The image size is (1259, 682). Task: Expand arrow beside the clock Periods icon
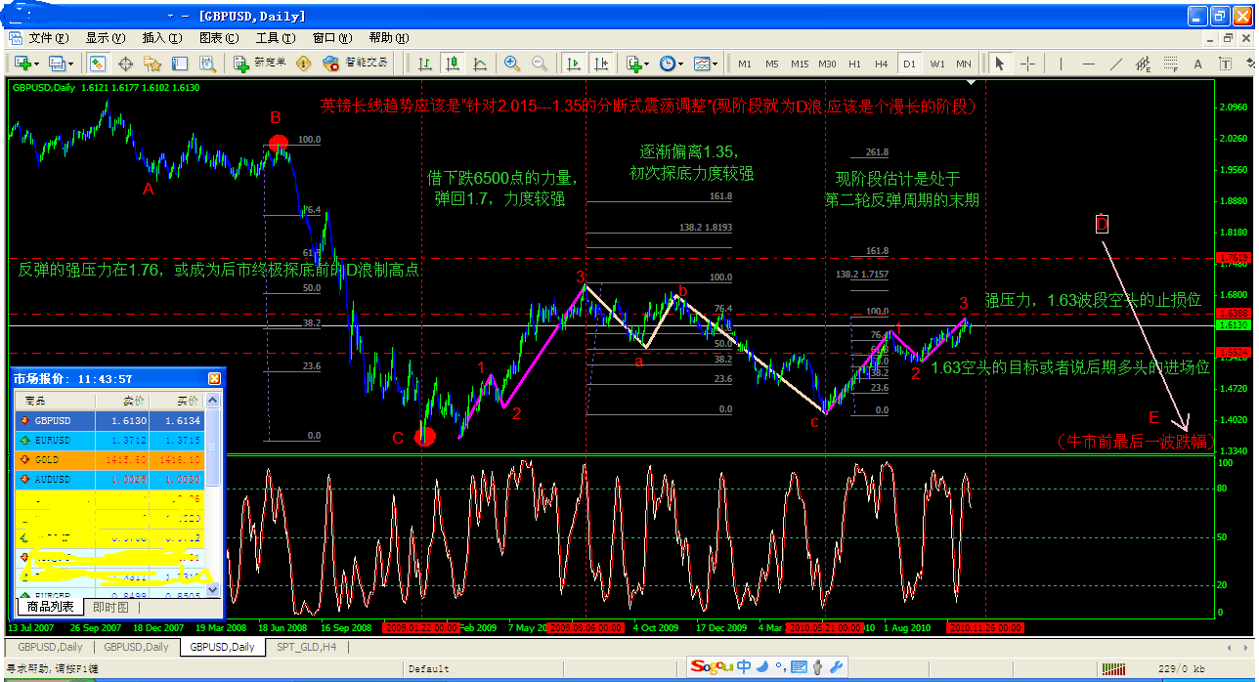coord(682,64)
